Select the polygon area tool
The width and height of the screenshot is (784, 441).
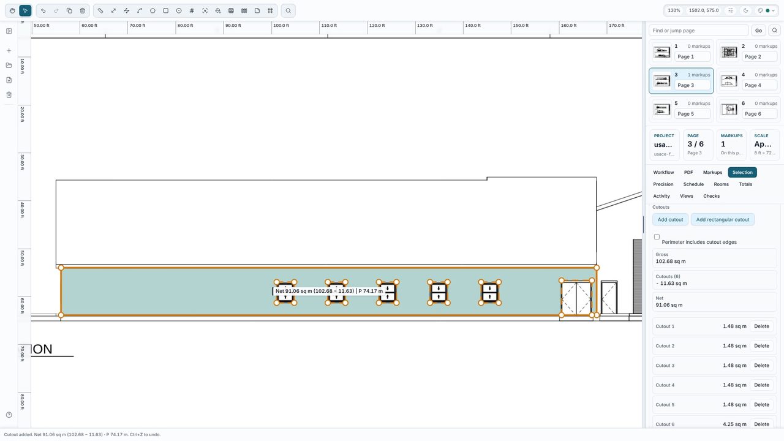click(x=153, y=10)
